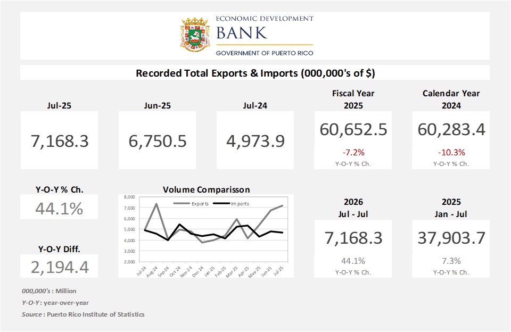
Task: Click the 7.3% Jan - Jul change
Action: tap(451, 261)
